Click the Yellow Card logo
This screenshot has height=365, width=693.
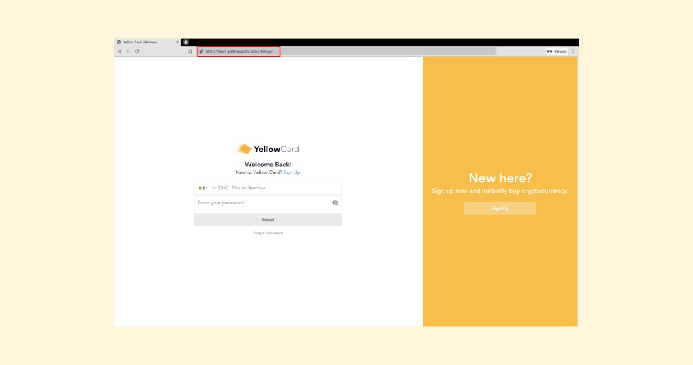point(268,149)
